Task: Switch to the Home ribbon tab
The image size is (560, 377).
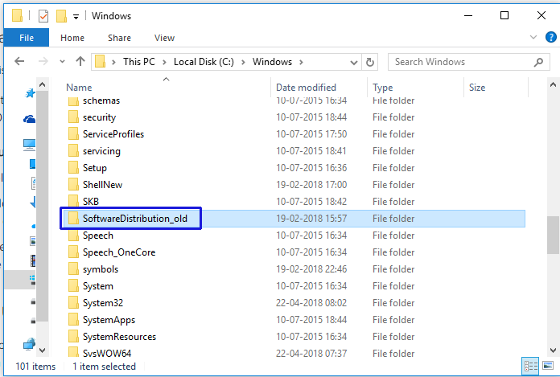Action: 72,38
